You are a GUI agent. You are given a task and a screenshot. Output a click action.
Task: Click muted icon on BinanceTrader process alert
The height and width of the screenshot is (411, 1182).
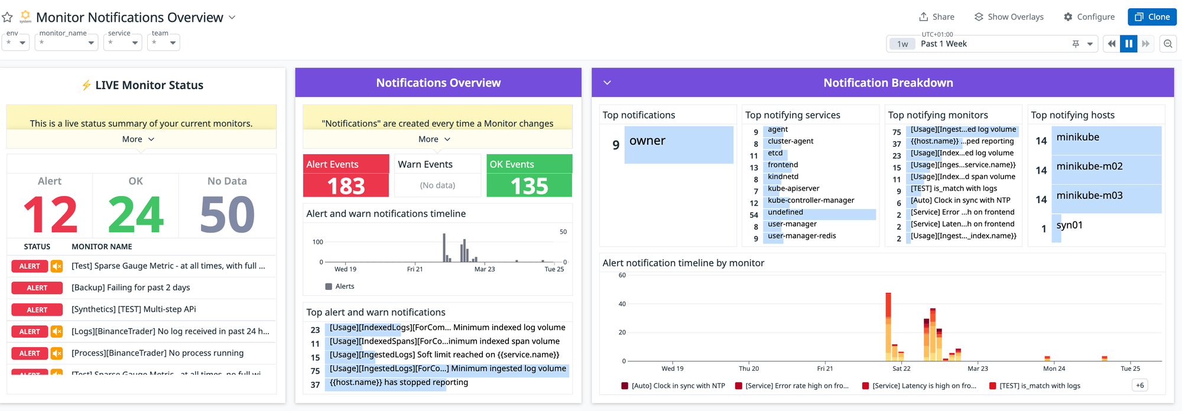tap(57, 354)
